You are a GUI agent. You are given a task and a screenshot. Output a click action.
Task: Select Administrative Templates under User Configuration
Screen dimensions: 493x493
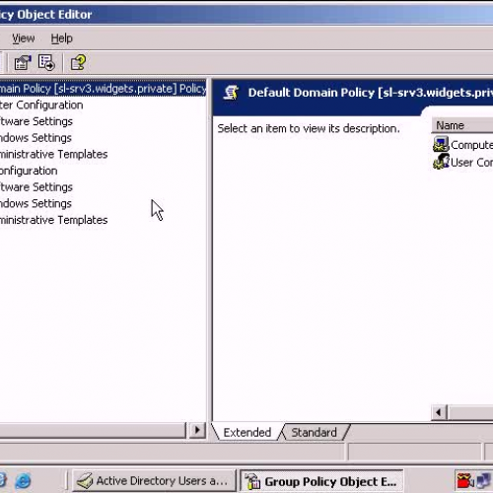pyautogui.click(x=54, y=220)
